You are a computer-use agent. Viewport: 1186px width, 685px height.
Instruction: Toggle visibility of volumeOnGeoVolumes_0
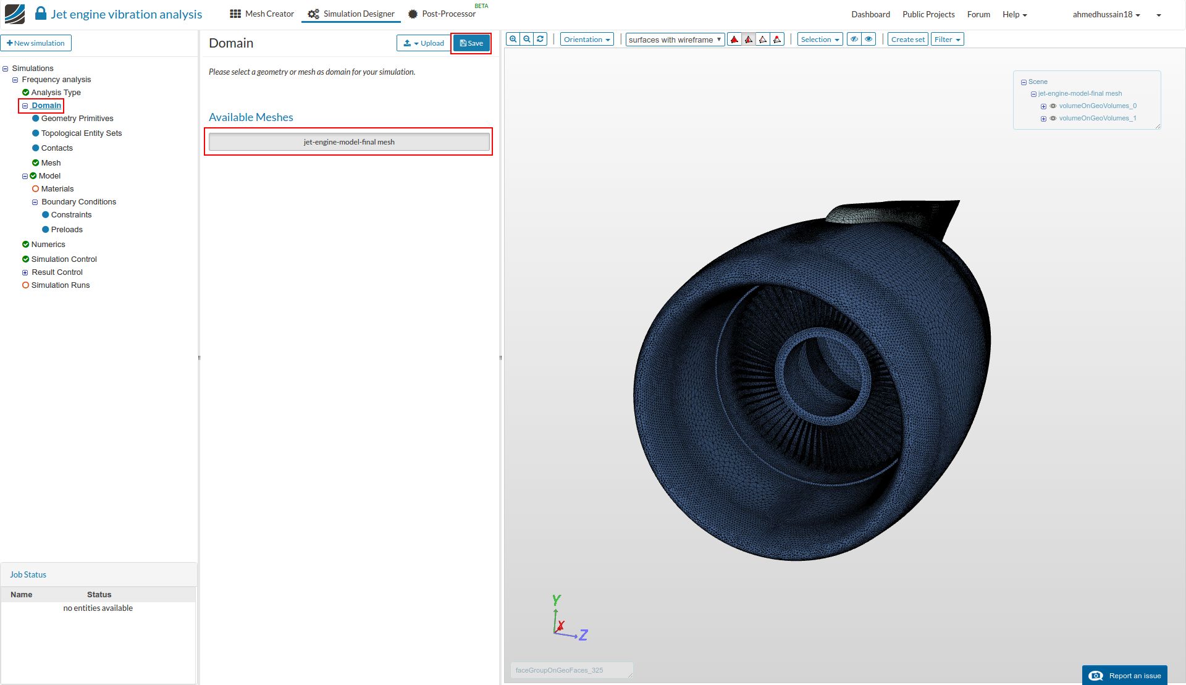pos(1053,106)
